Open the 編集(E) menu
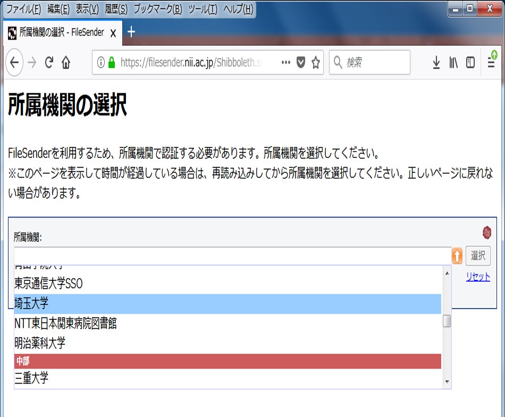The width and height of the screenshot is (505, 417). tap(58, 9)
